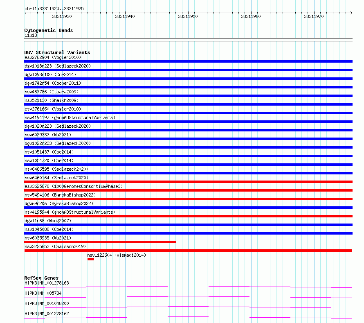This screenshot has width=364, height=323.
Task: Open HIPK3|NM_001278162 transcript label
Action: [47, 314]
